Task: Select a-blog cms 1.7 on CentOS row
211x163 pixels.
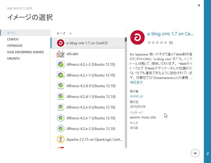Action: click(x=88, y=43)
